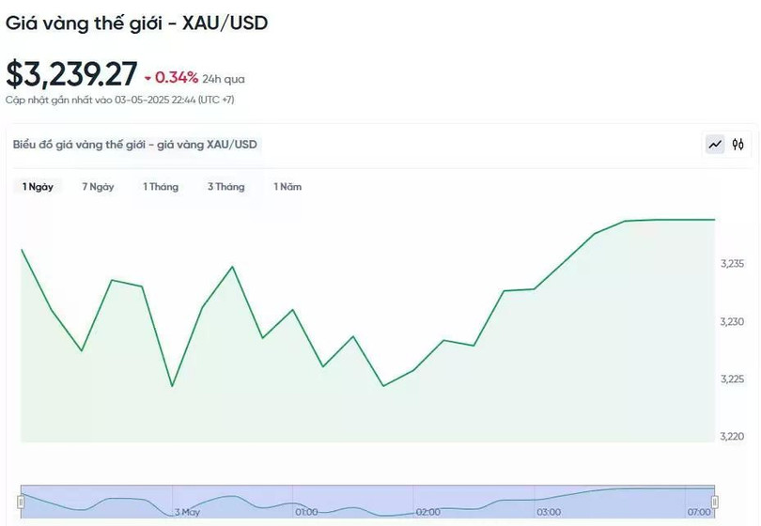Click the 01:00 marker in navigator
Screen dimensions: 761x526
[x=306, y=512]
